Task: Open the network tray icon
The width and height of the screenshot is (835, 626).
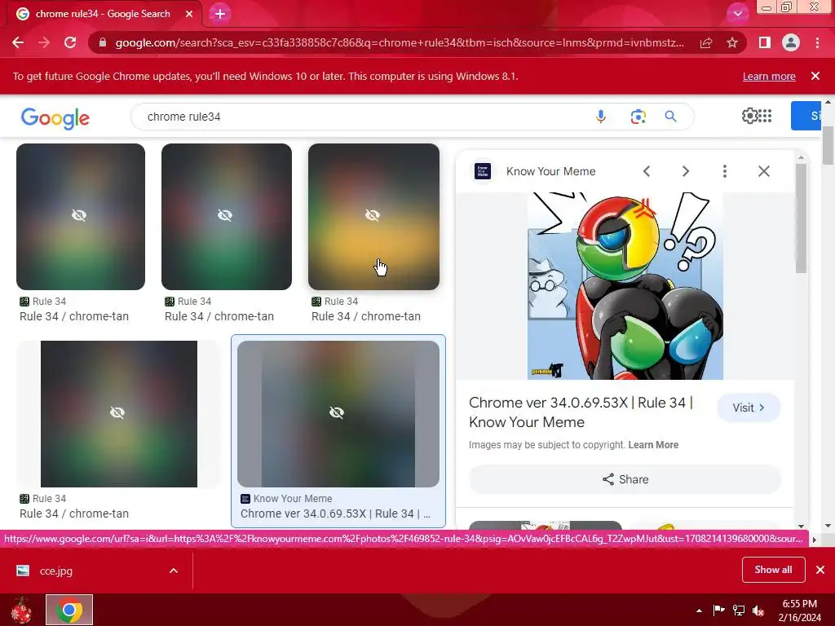Action: (x=739, y=611)
